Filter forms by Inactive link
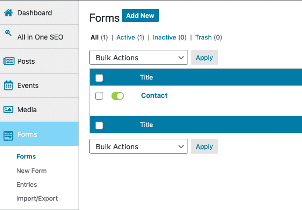This screenshot has width=302, height=210. (164, 37)
